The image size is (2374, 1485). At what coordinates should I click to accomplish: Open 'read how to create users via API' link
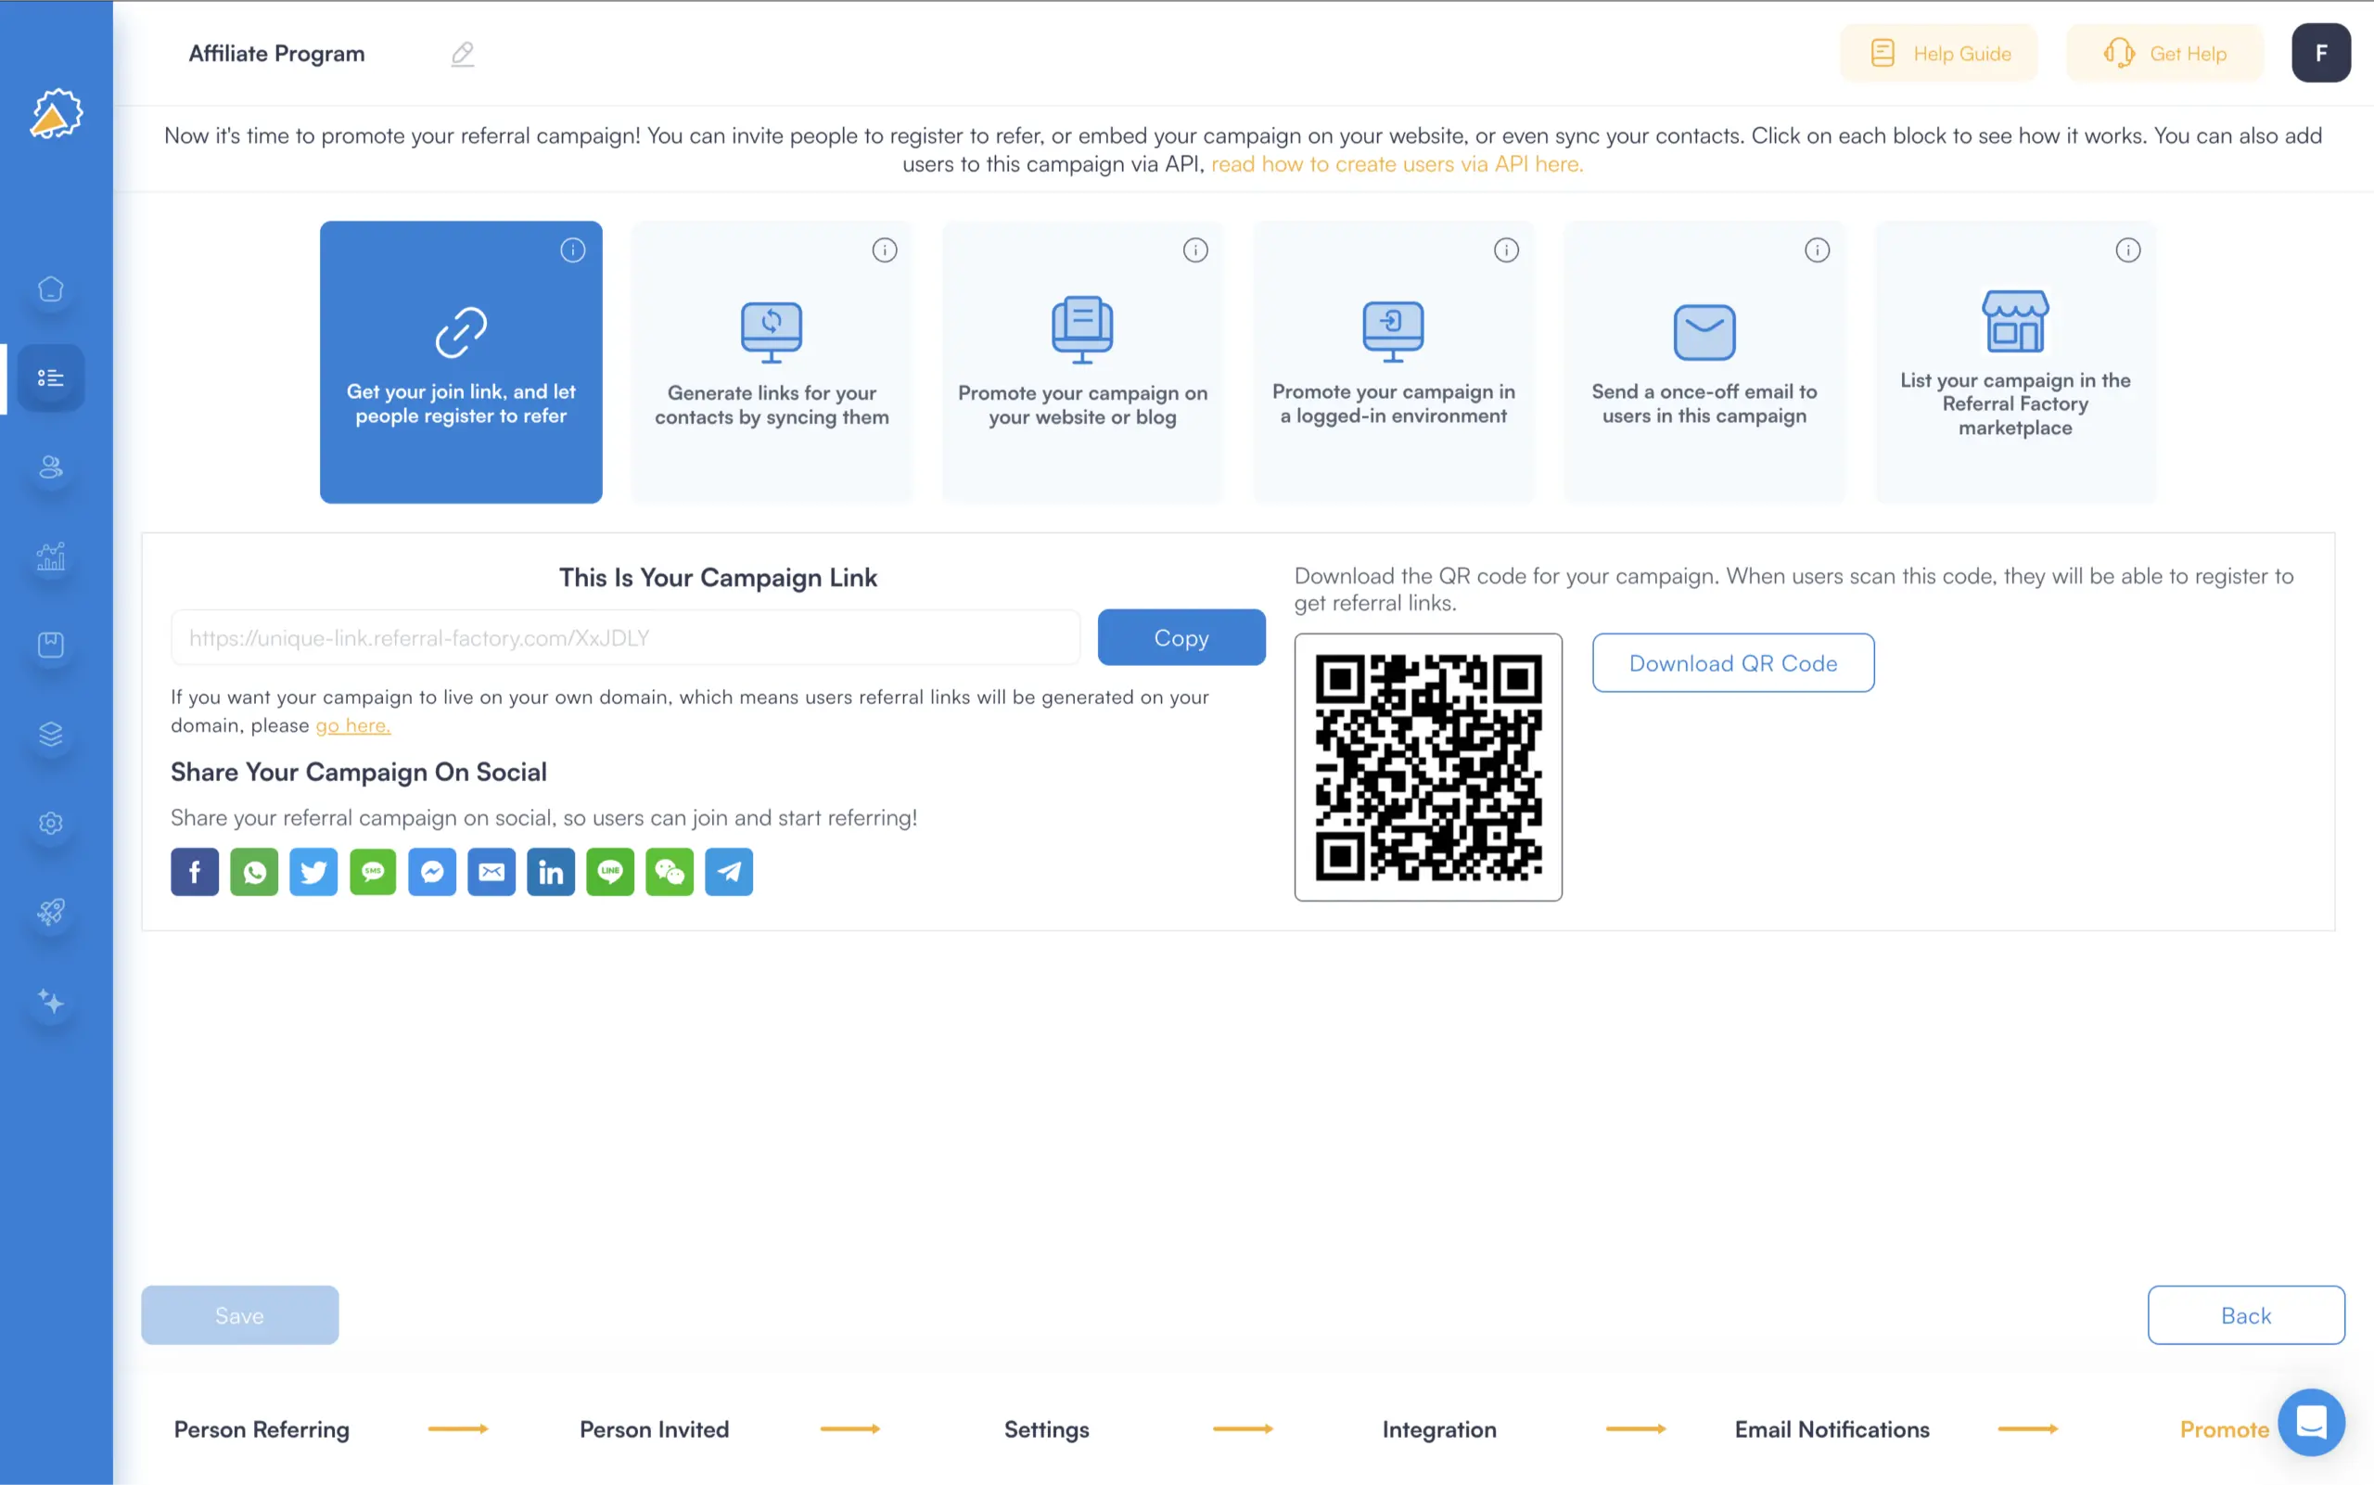[1397, 164]
